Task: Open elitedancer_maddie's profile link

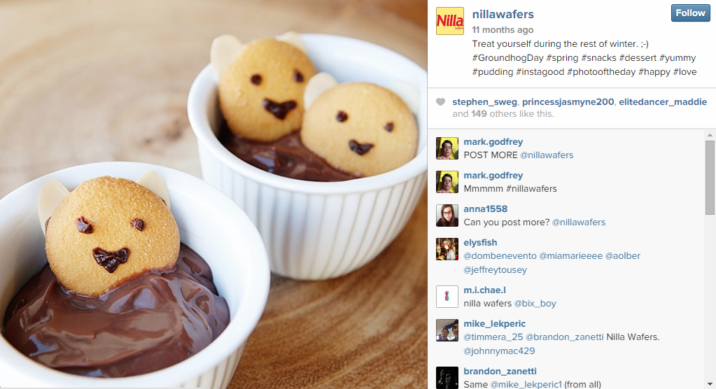Action: [663, 102]
